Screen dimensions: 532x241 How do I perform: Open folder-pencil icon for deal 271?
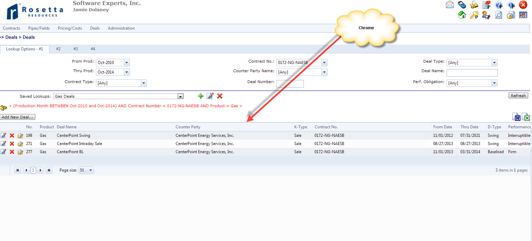coord(20,144)
